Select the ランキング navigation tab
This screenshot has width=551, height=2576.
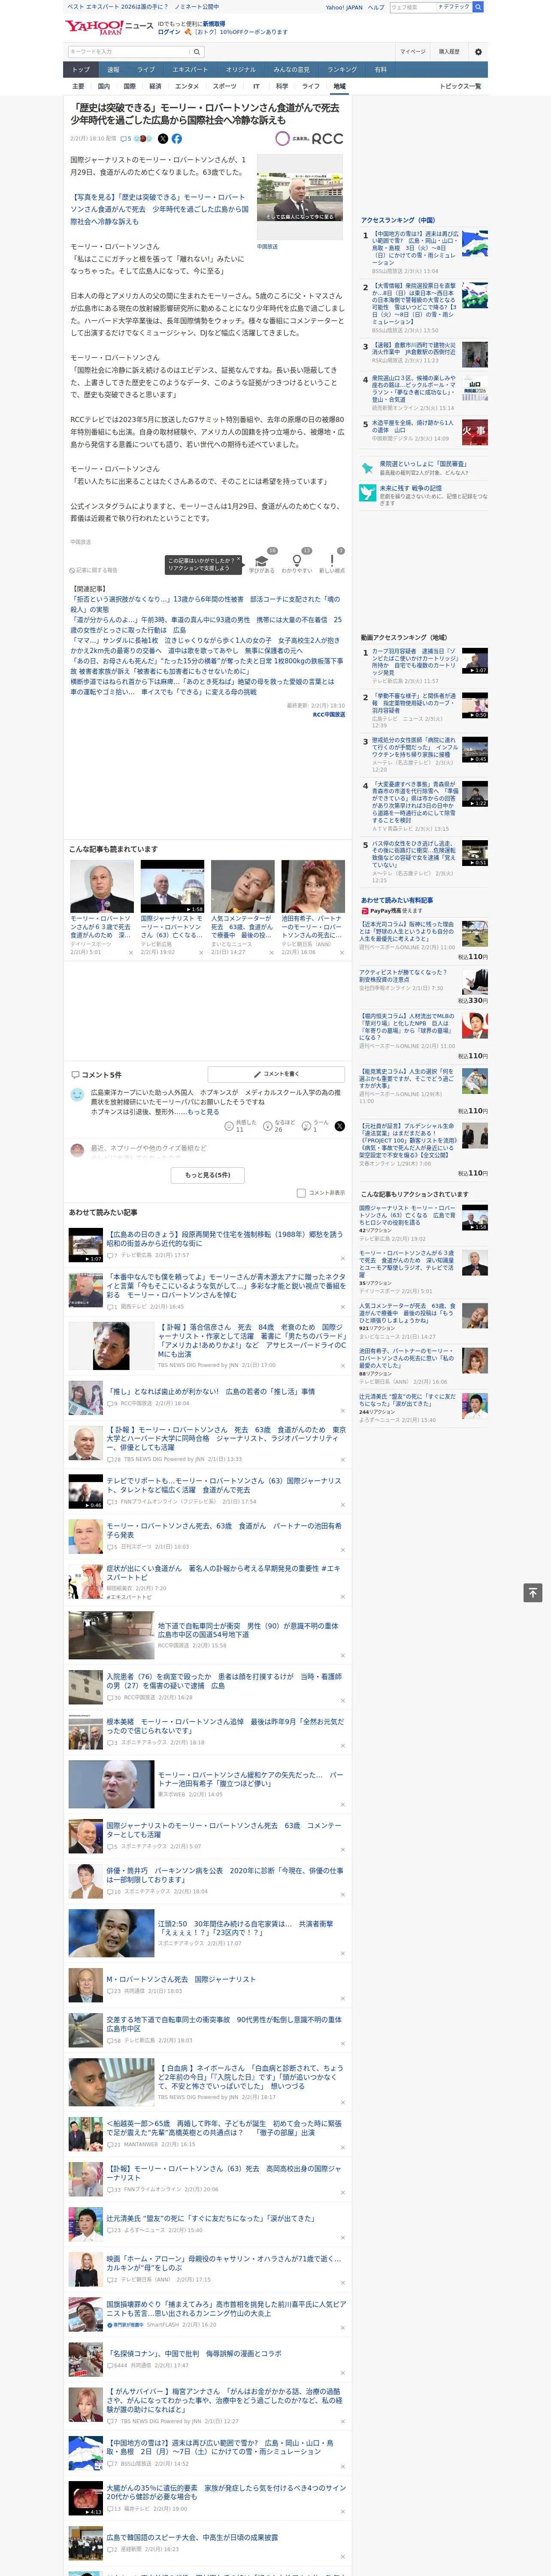click(342, 70)
